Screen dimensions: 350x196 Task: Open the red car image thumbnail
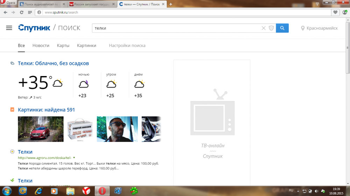(41, 129)
